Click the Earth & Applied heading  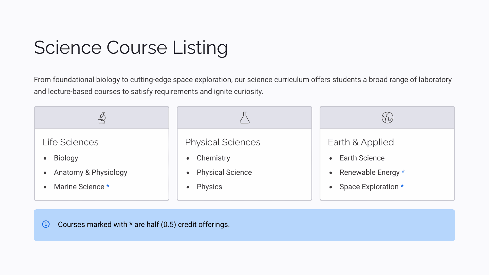[x=361, y=142]
